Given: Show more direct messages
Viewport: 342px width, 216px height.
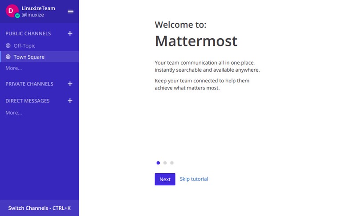Looking at the screenshot, I should [13, 113].
